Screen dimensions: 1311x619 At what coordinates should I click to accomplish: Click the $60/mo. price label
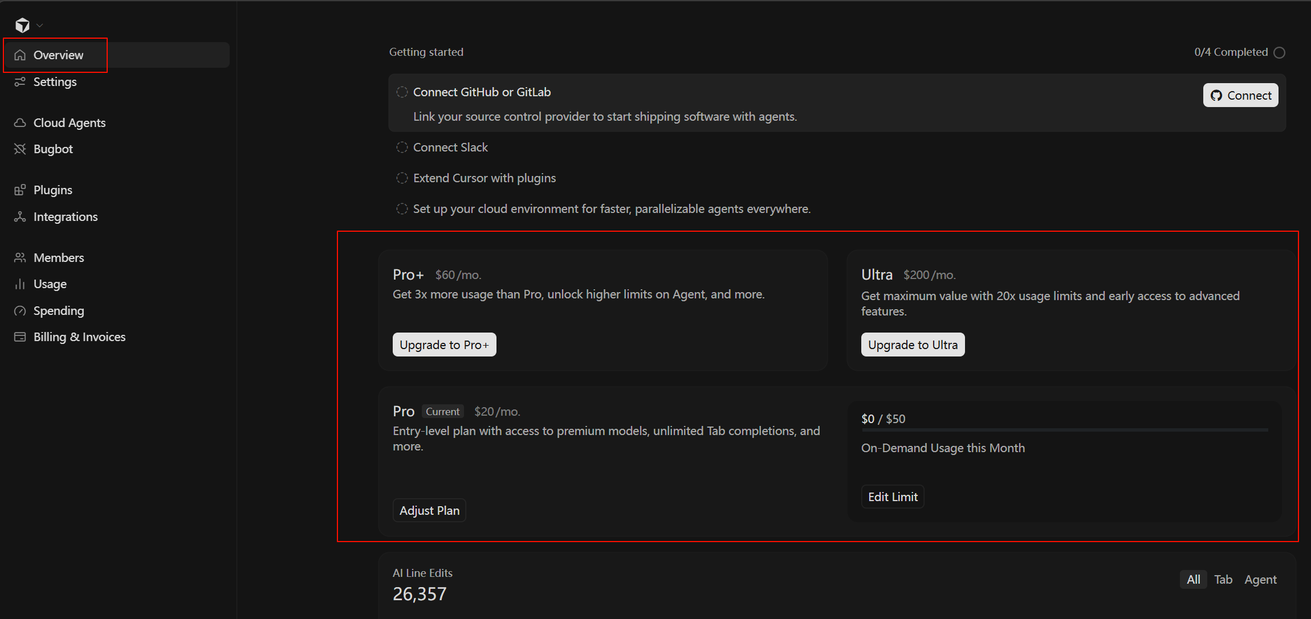tap(458, 275)
